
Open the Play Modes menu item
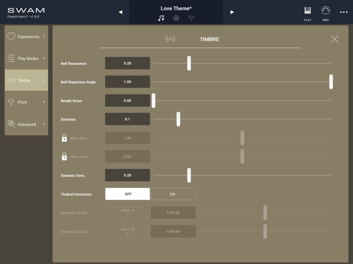tap(26, 58)
